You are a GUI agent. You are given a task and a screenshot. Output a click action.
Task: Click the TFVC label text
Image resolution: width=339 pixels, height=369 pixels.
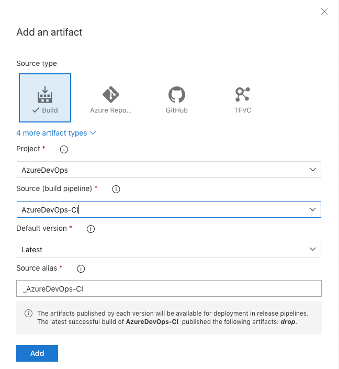[242, 110]
